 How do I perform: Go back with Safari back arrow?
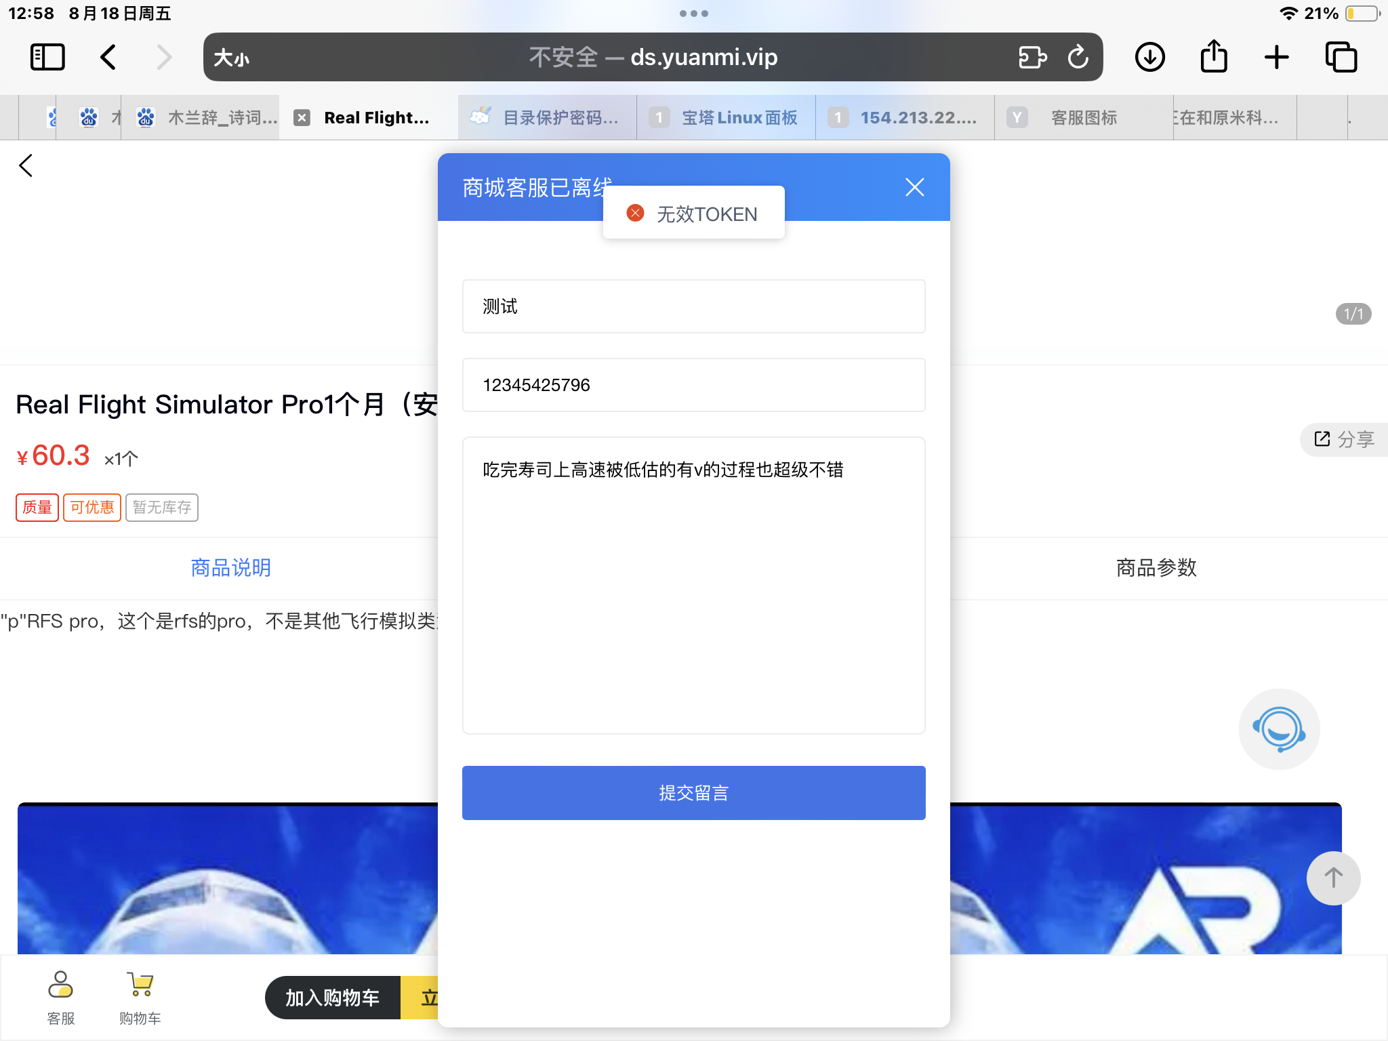(108, 57)
